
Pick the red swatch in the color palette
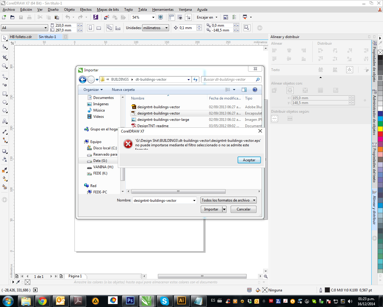point(380,134)
